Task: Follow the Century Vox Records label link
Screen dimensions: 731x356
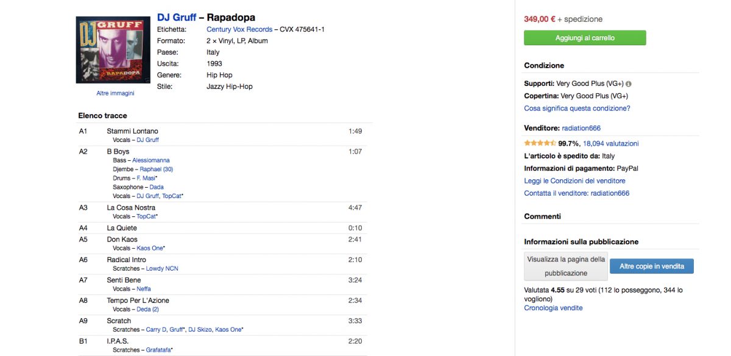Action: pos(239,29)
